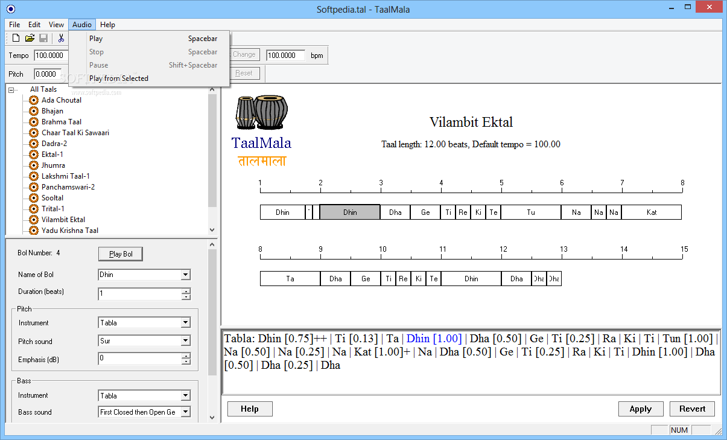Click the bpm tempo input field

[x=285, y=55]
